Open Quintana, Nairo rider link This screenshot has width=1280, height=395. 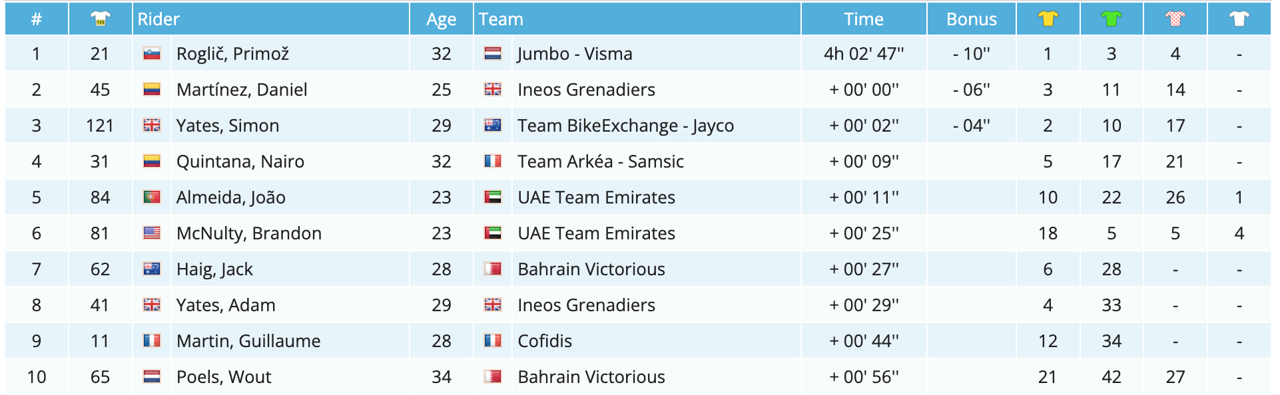click(240, 162)
